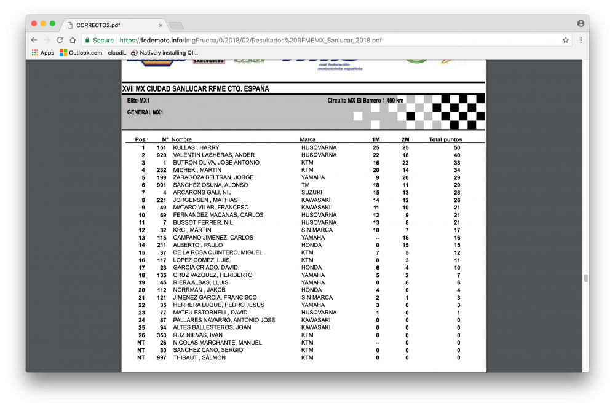The width and height of the screenshot is (615, 409).
Task: Minimize the window with the yellow button
Action: 43,24
